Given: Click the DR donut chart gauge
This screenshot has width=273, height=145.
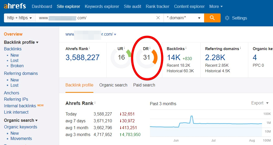Looking at the screenshot, I should tap(146, 57).
